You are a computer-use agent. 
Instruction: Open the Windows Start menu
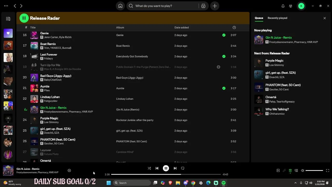point(109,183)
